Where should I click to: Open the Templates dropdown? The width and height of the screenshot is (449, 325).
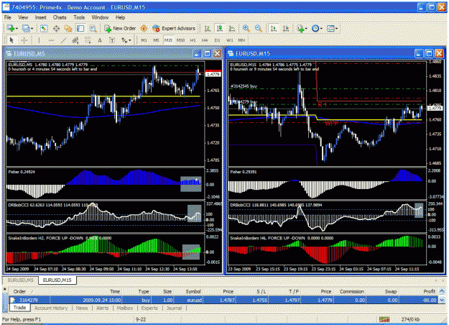click(332, 28)
